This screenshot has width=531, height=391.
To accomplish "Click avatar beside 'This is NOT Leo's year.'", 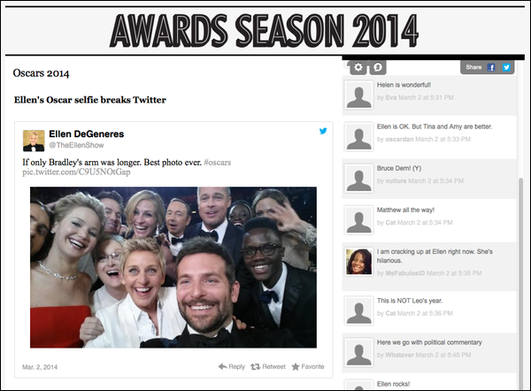I will tap(359, 310).
